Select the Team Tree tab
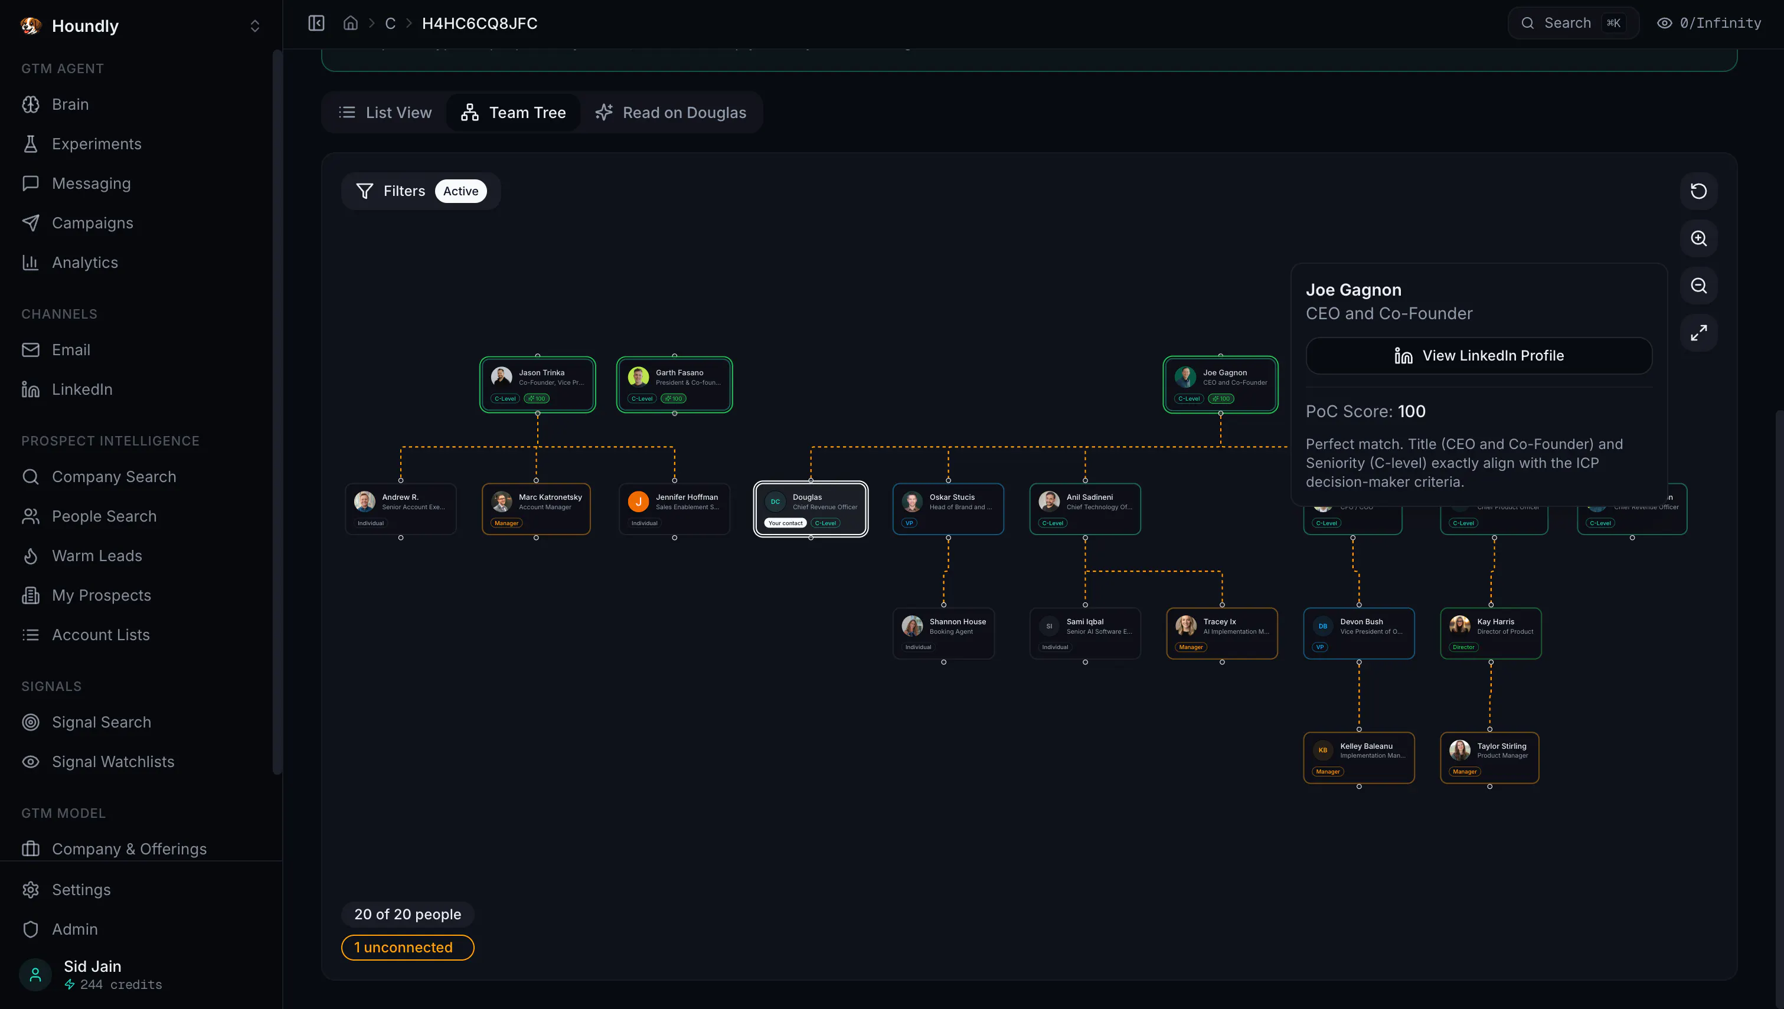Screen dimensions: 1784x1009 click(514, 112)
